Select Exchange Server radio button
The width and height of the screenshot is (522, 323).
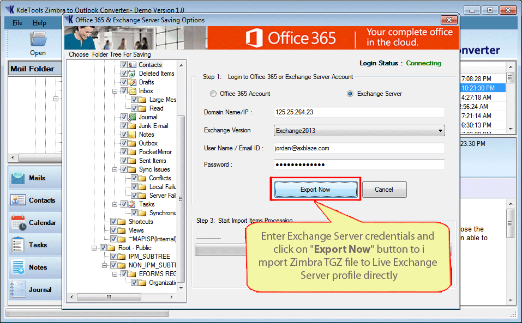[350, 94]
